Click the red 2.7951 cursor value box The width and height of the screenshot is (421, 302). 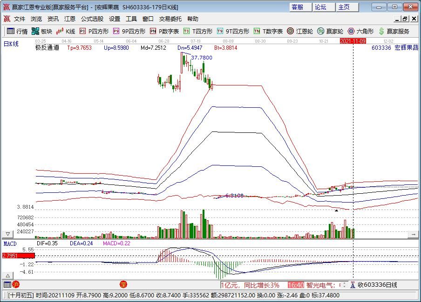point(18,256)
